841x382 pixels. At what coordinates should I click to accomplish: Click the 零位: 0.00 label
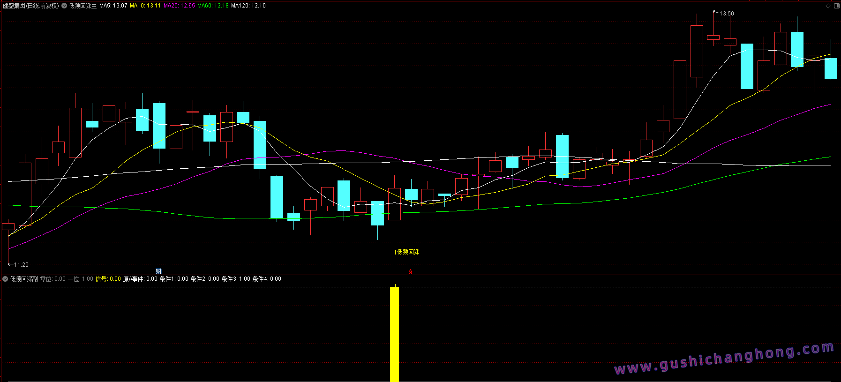coord(53,279)
